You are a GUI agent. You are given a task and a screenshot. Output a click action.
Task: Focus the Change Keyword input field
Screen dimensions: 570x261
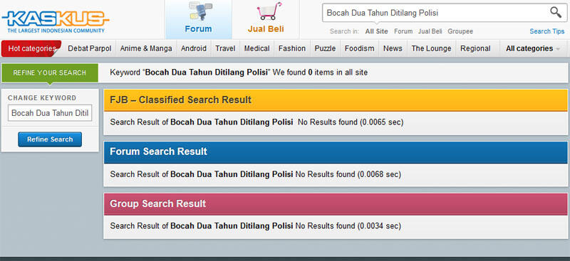pyautogui.click(x=50, y=113)
